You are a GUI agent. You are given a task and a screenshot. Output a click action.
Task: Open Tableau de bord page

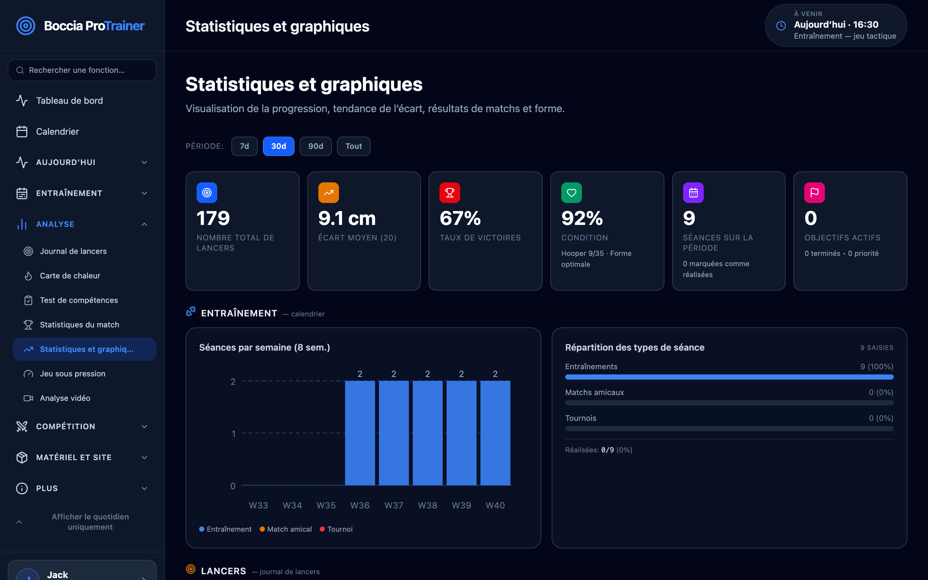click(82, 101)
